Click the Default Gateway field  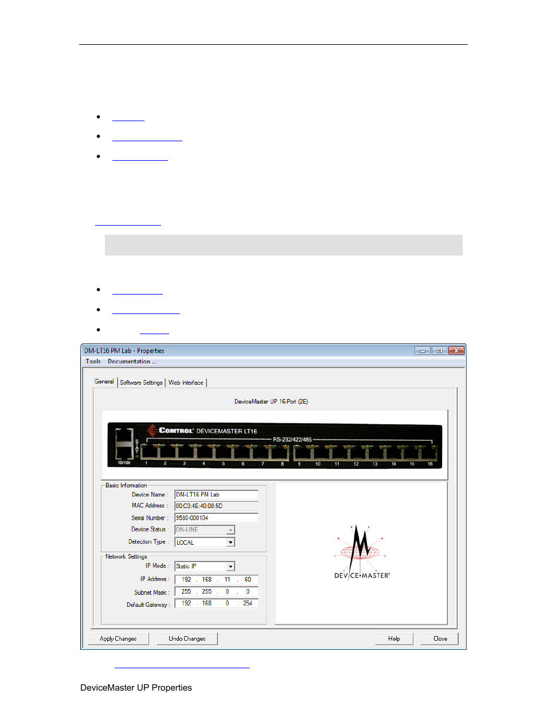tap(216, 603)
